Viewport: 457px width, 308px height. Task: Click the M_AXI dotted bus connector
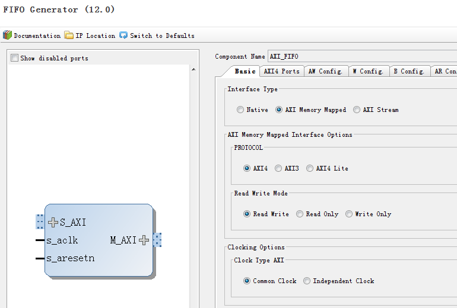tap(157, 240)
